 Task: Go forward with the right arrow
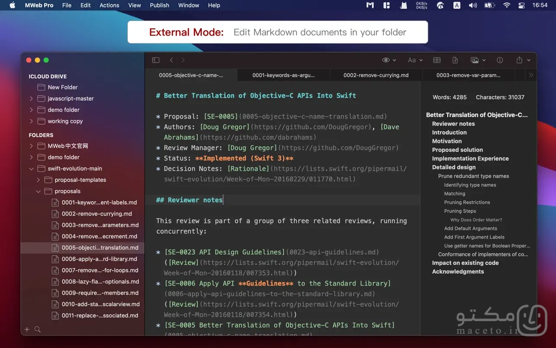(x=183, y=60)
